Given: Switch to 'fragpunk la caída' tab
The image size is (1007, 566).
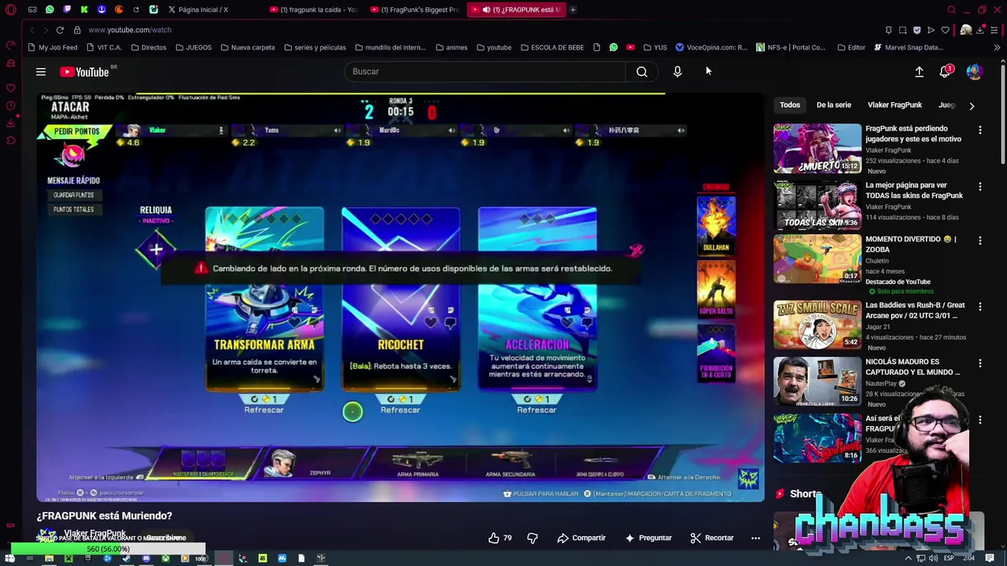Looking at the screenshot, I should pos(314,9).
